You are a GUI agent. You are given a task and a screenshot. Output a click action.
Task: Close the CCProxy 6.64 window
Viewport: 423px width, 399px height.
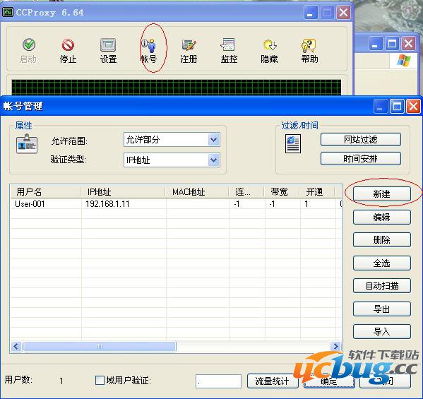coord(343,13)
